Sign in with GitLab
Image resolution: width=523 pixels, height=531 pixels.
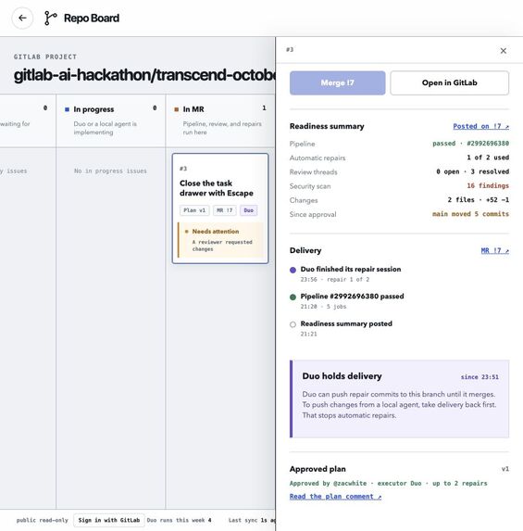click(109, 520)
